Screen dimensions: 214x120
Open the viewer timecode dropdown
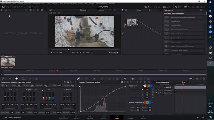click(102, 10)
